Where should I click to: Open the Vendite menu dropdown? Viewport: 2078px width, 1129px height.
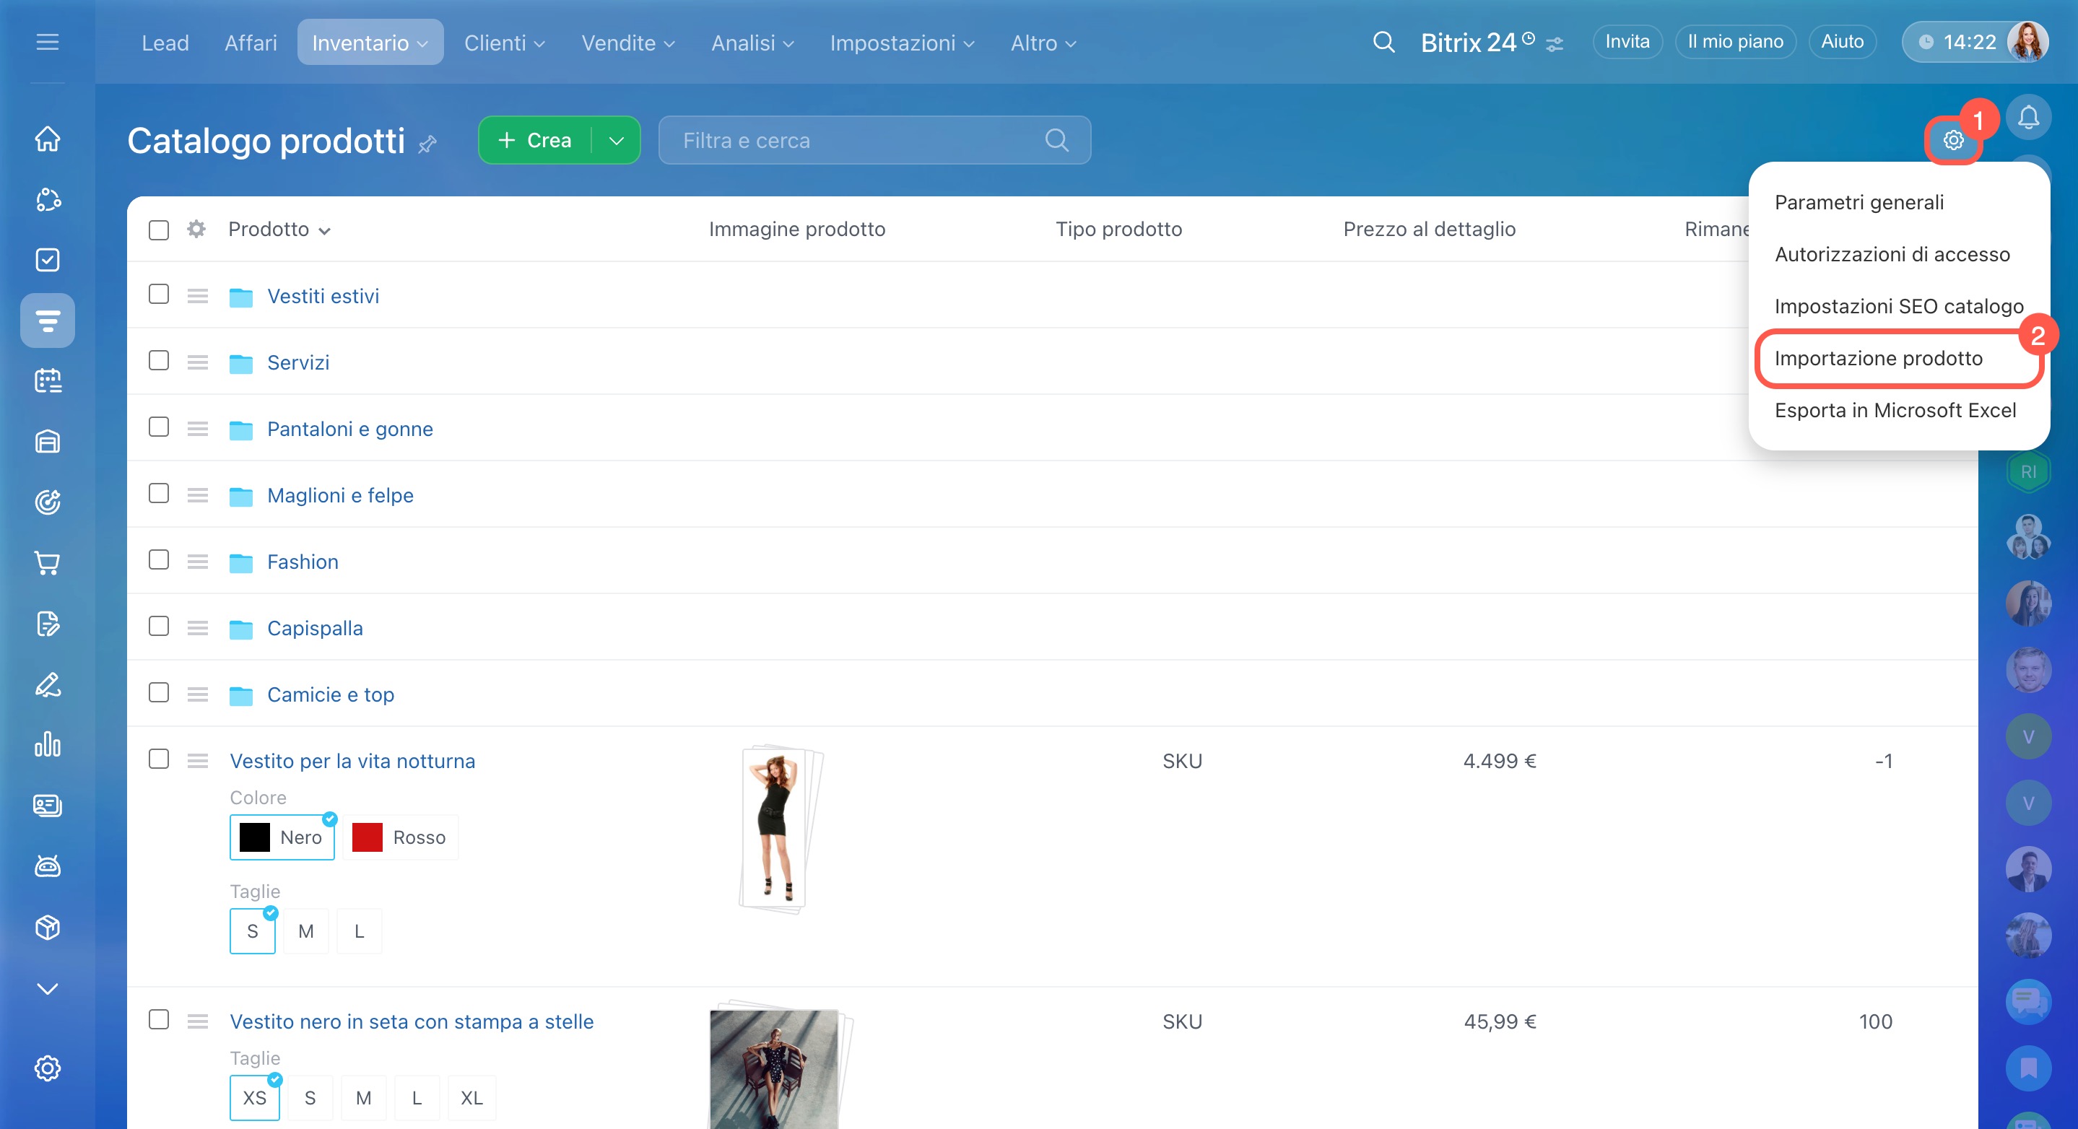point(627,43)
